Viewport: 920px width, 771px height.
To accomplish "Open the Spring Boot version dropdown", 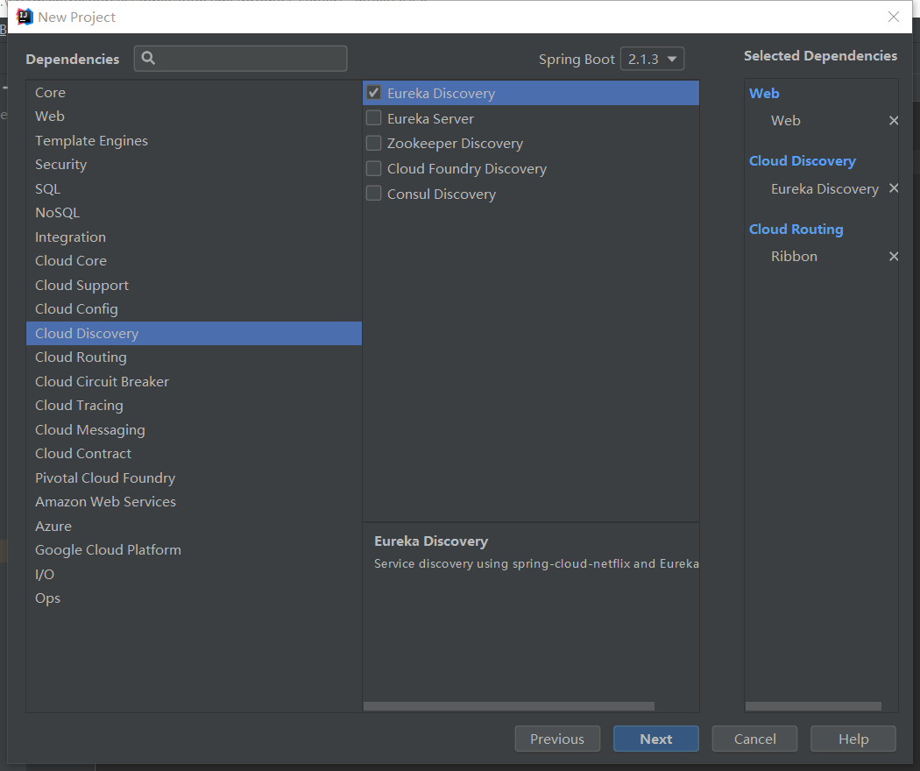I will [653, 59].
